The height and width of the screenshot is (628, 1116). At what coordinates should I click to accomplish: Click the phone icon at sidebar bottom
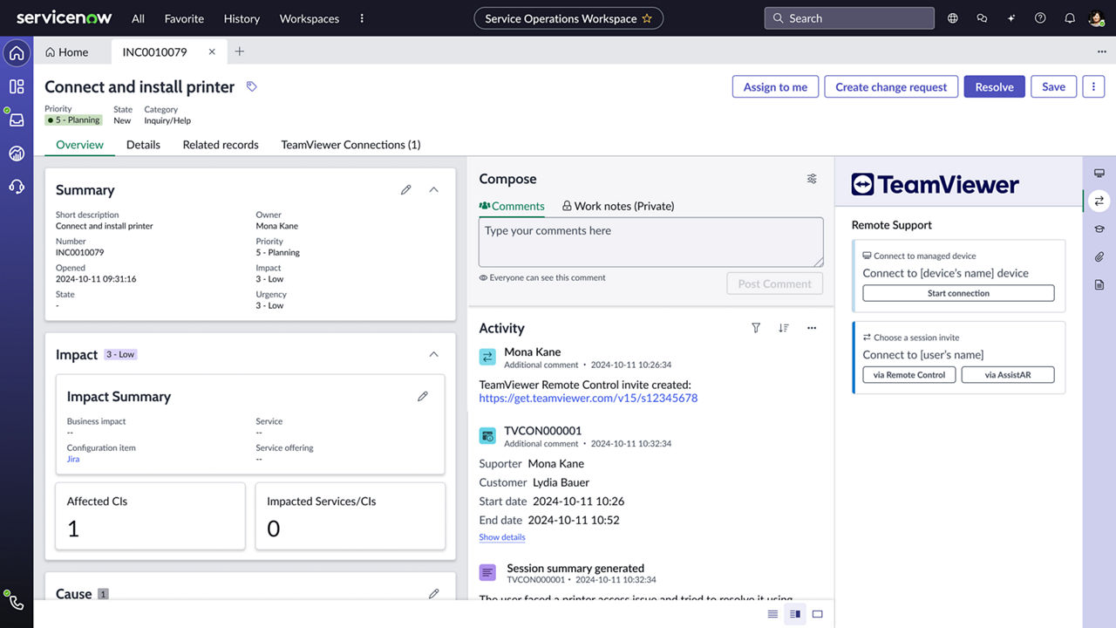[x=17, y=602]
